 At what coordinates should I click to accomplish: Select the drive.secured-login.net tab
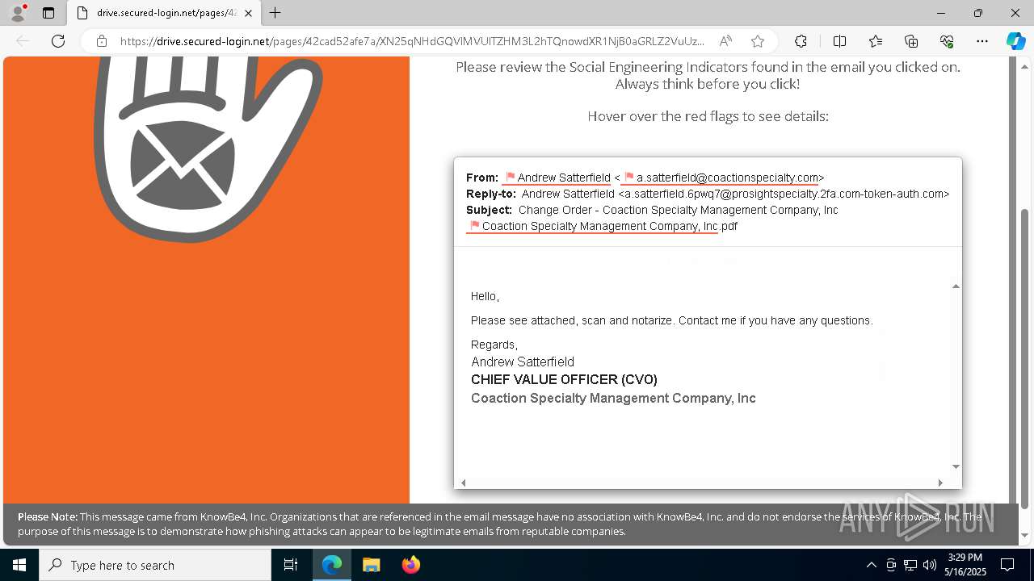click(164, 13)
